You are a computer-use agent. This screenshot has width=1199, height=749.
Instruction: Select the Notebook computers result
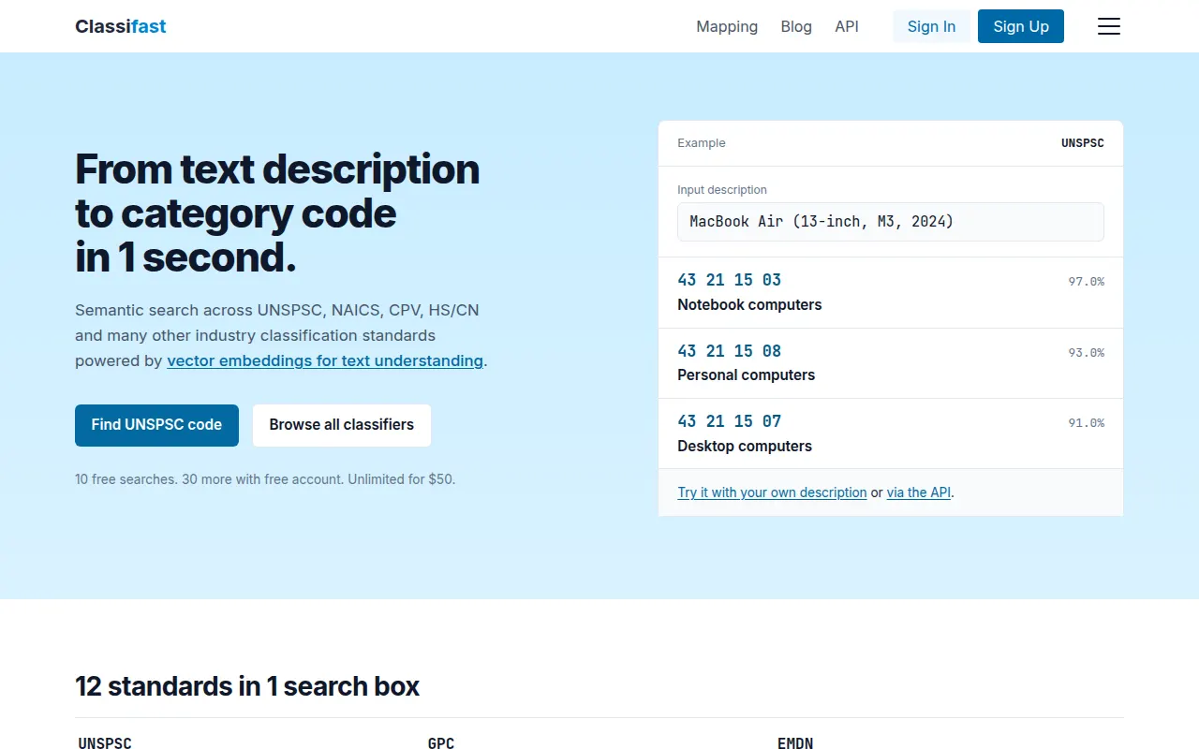(891, 292)
